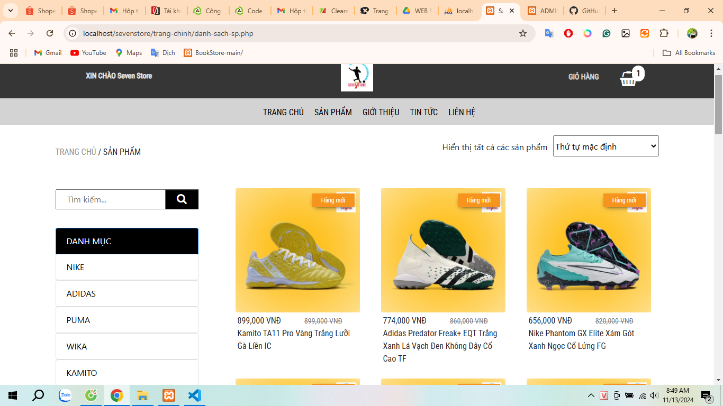The height and width of the screenshot is (406, 723).
Task: Go to GIỚI THIỆU in the navigation
Action: pos(381,112)
